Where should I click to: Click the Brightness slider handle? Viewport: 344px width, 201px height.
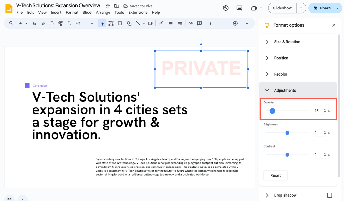point(287,133)
